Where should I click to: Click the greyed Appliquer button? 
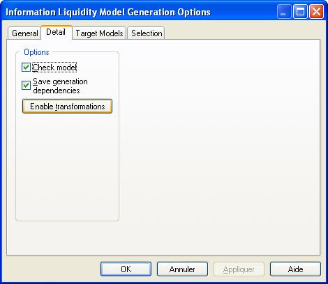[239, 269]
